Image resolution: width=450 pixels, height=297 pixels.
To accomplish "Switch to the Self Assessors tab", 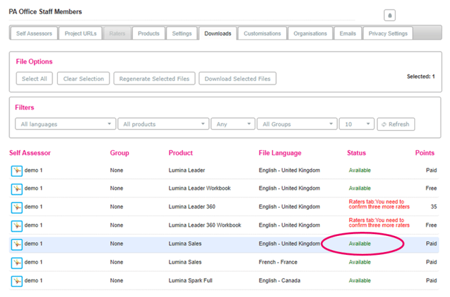I will tap(34, 34).
